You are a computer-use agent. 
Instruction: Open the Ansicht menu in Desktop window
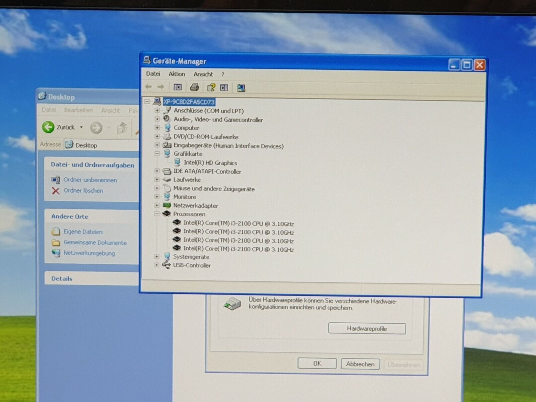[111, 110]
